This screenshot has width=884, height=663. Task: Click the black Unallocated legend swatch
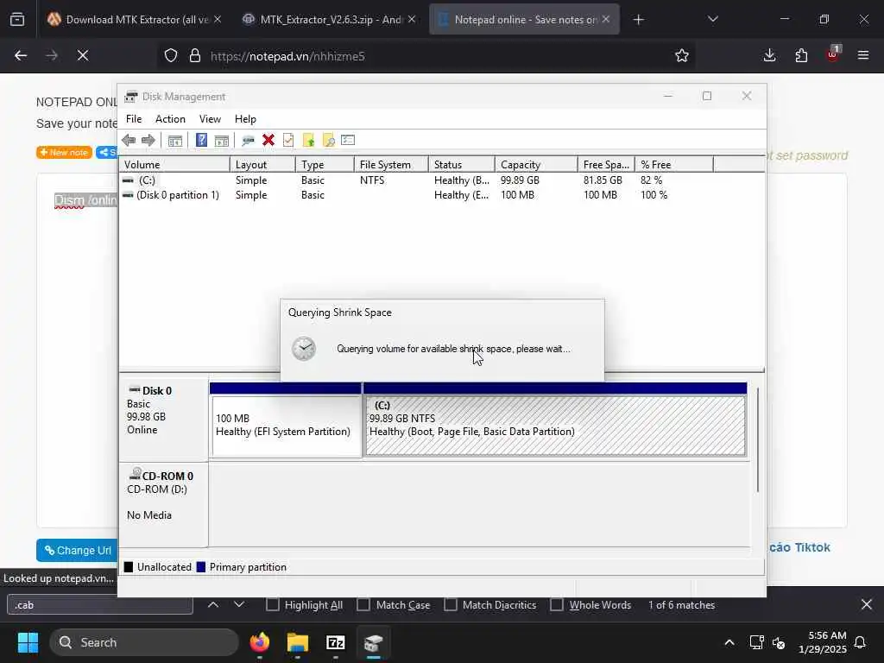pyautogui.click(x=129, y=567)
